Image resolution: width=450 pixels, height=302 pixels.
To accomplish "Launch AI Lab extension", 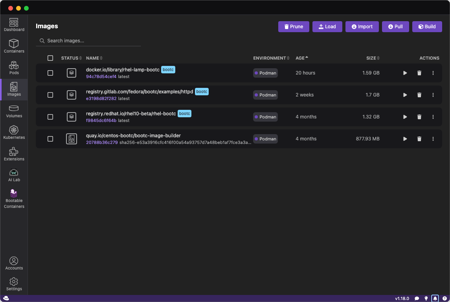I will (14, 175).
